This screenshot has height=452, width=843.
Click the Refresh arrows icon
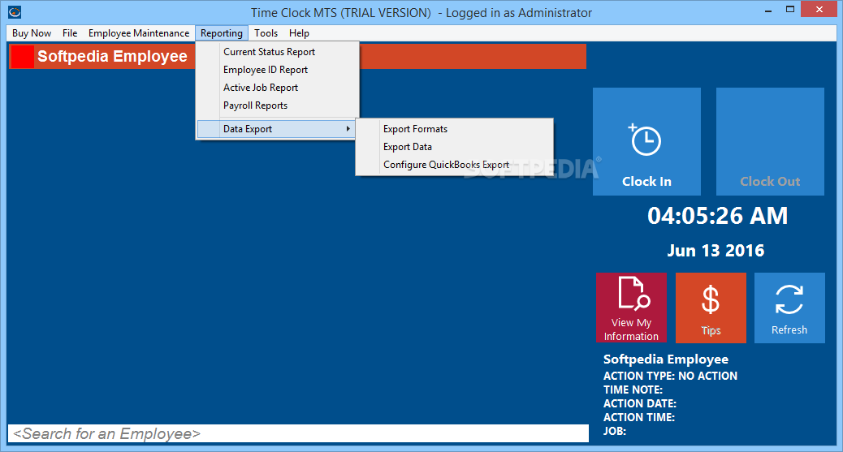click(x=789, y=308)
